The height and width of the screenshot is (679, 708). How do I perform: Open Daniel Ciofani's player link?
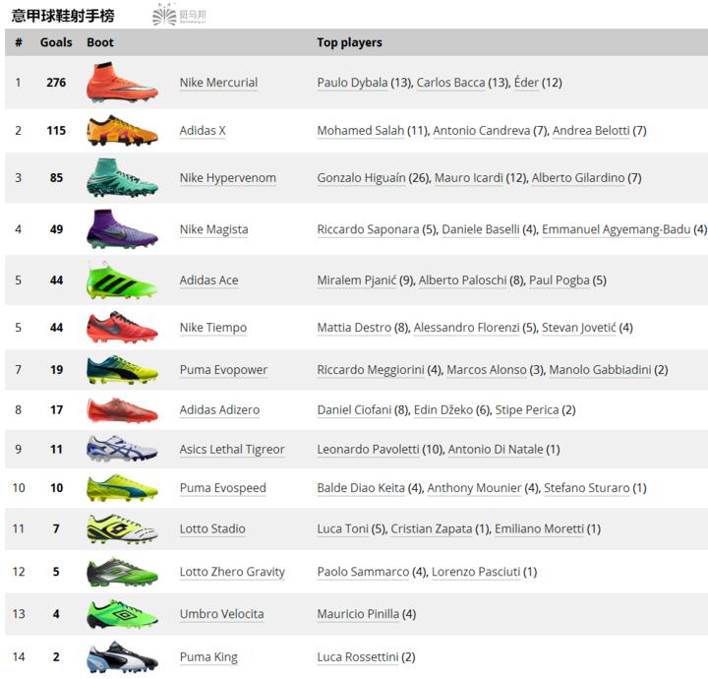click(354, 409)
